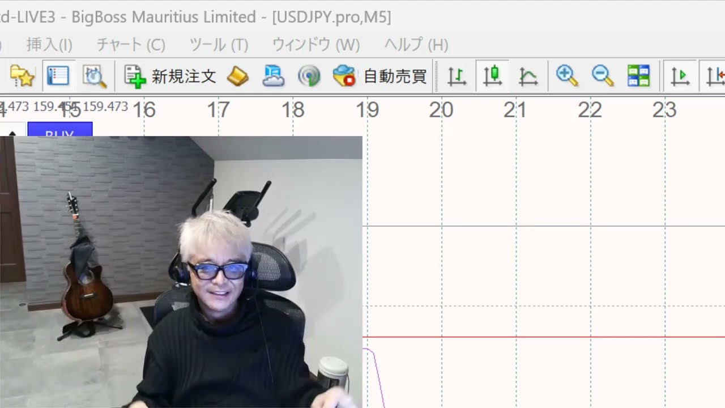Switch chart to line chart mode

click(x=528, y=76)
